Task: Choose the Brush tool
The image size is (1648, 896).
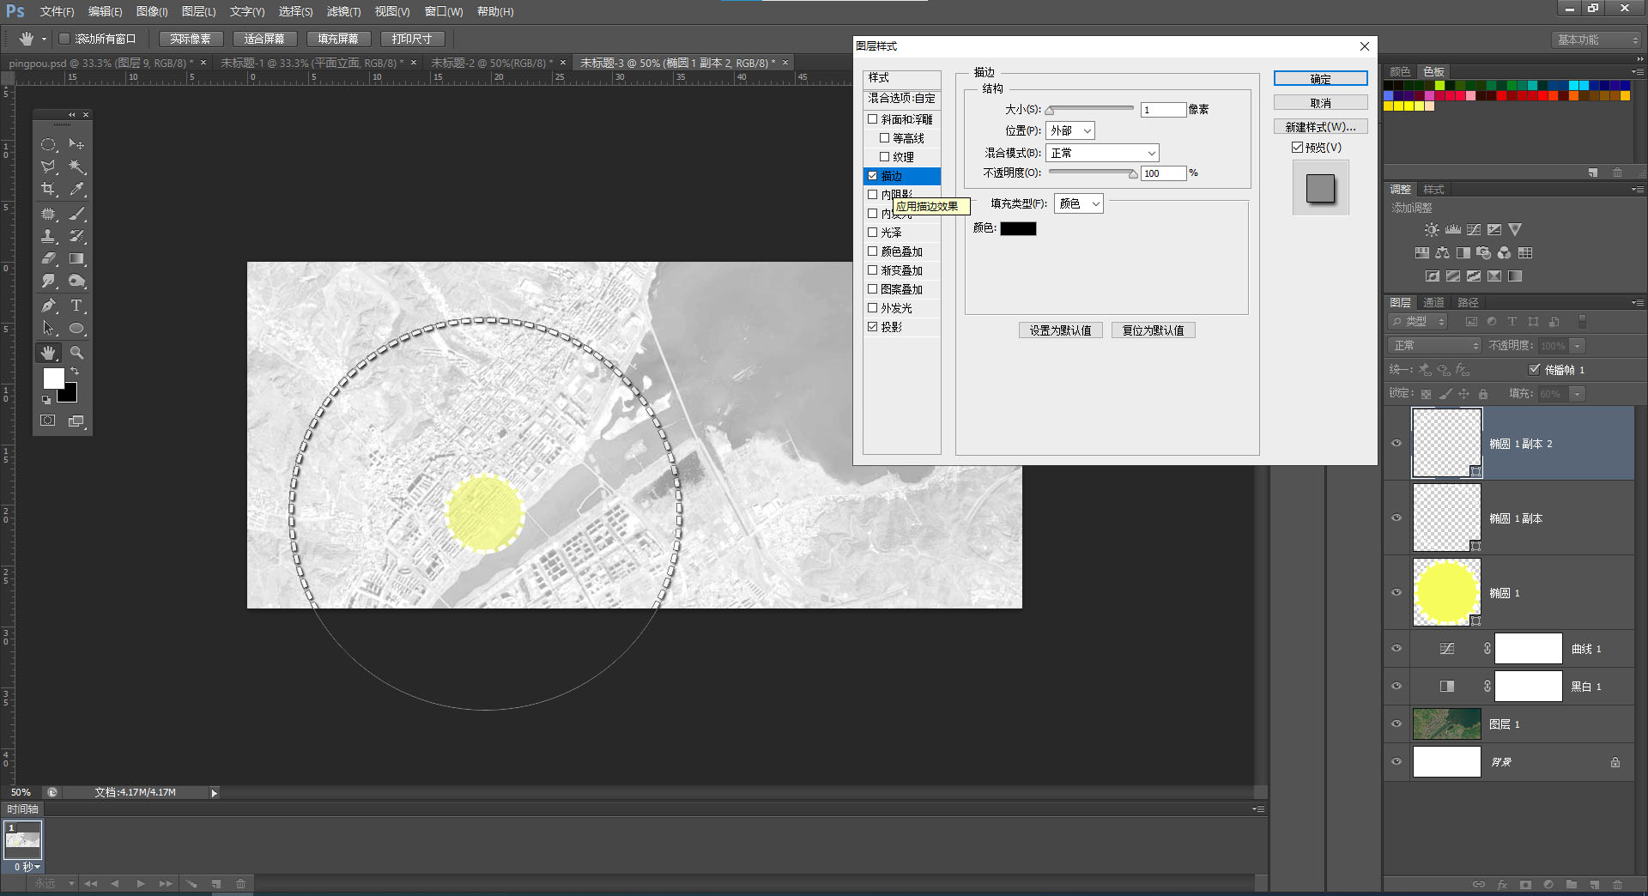Action: [76, 214]
